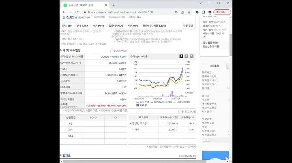Toggle the browser side panel

[x=203, y=12]
